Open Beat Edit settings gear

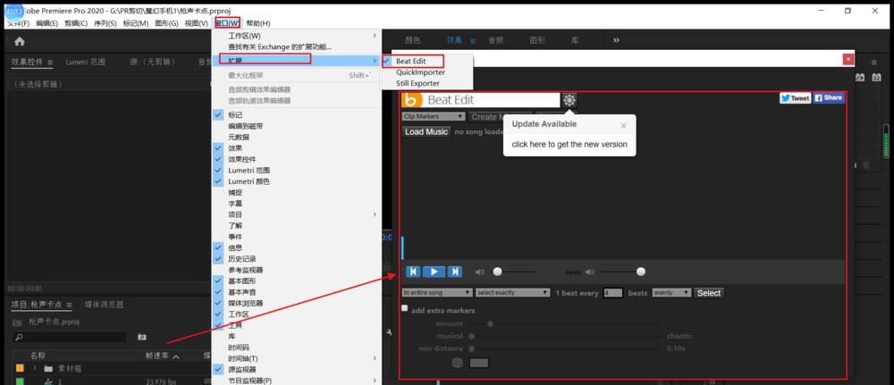(x=569, y=100)
